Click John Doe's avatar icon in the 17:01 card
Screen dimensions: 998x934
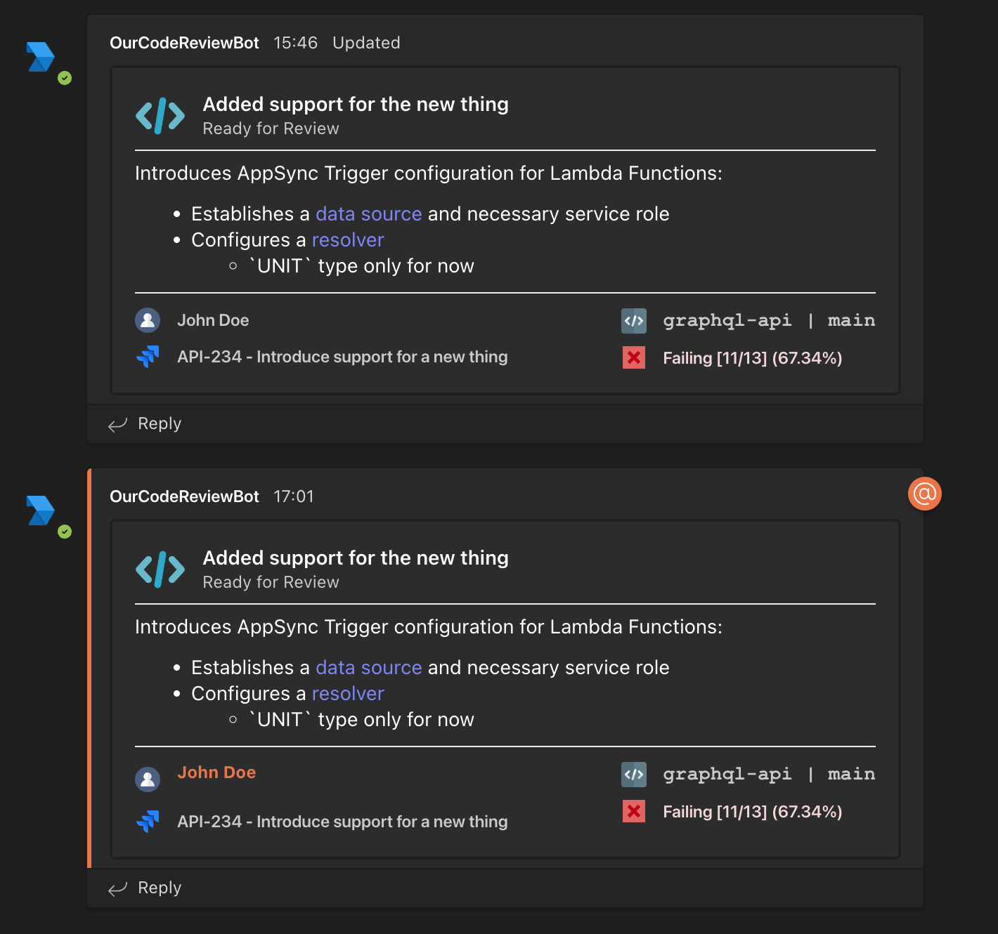pyautogui.click(x=148, y=779)
